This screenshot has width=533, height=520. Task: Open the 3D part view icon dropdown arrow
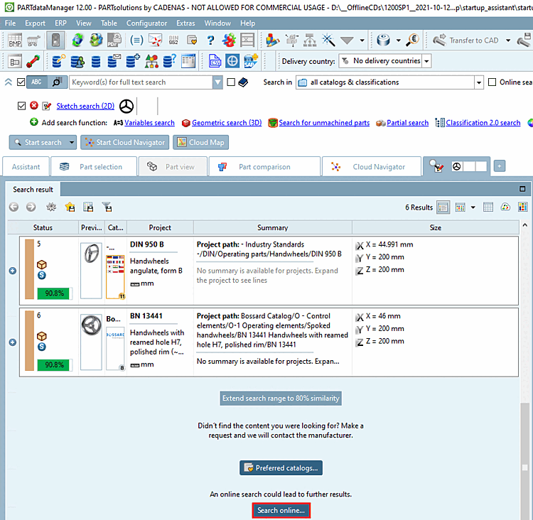pyautogui.click(x=398, y=40)
